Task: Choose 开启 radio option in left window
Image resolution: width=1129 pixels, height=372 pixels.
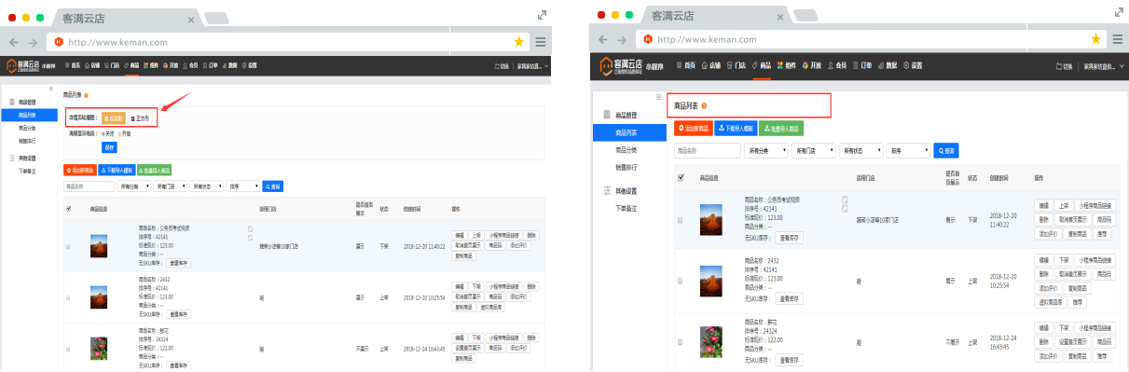Action: (x=124, y=133)
